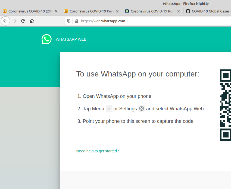Click the three-dot Menu icon in step 2
This screenshot has height=189, width=231.
[109, 108]
